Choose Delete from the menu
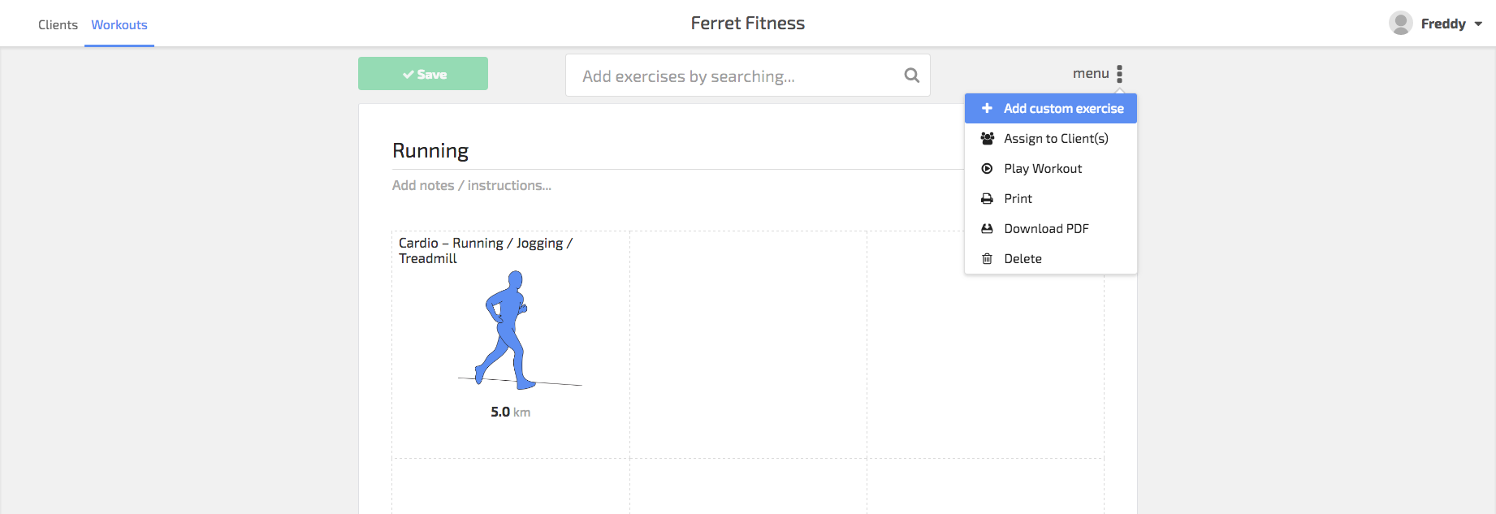This screenshot has width=1496, height=514. (1050, 259)
